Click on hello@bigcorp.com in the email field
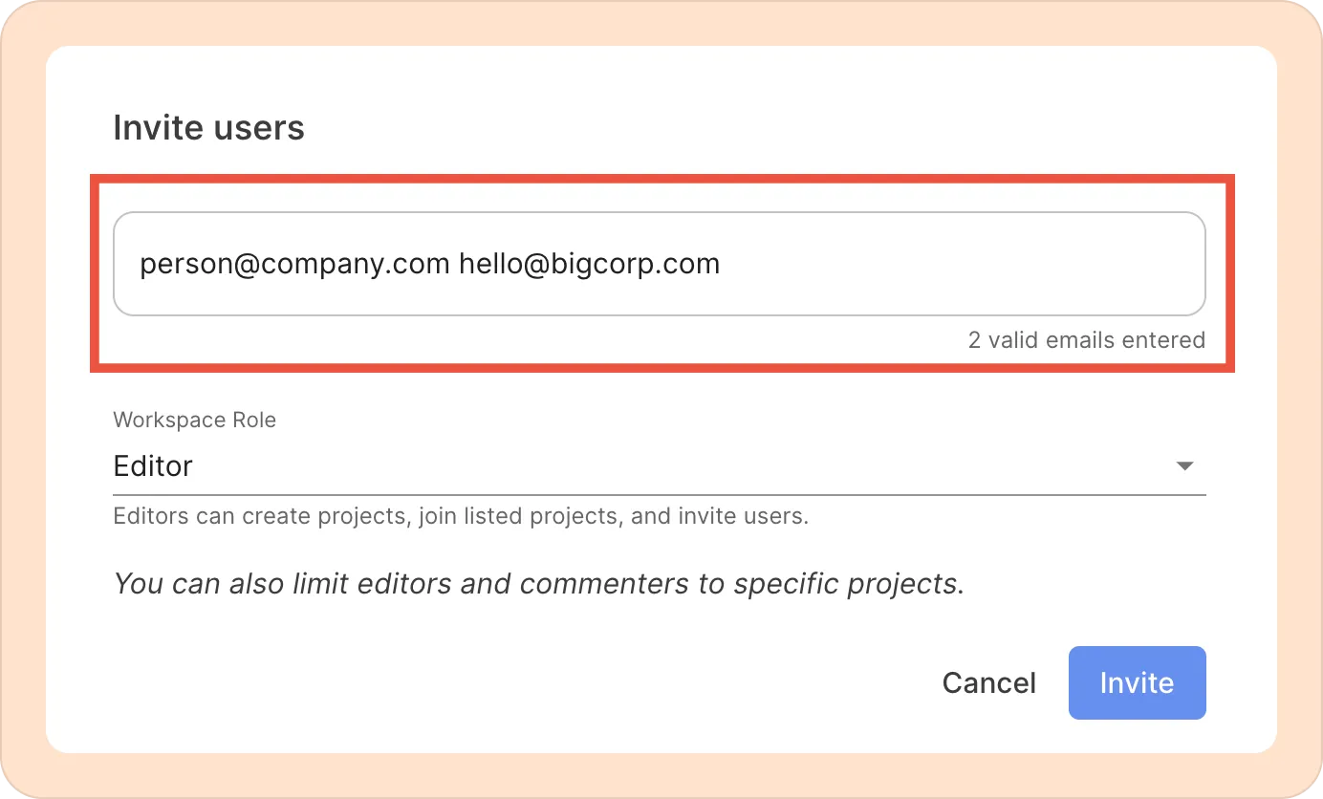 589,264
